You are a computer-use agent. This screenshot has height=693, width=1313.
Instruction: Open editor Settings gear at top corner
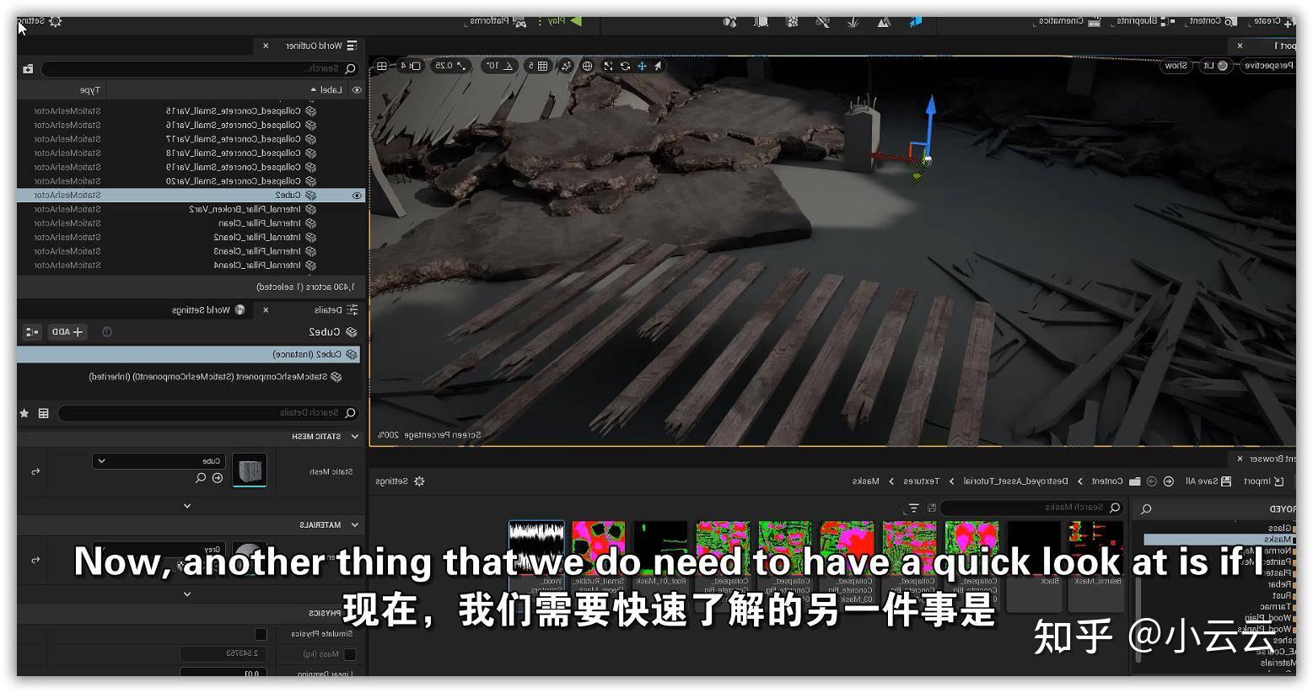(56, 21)
